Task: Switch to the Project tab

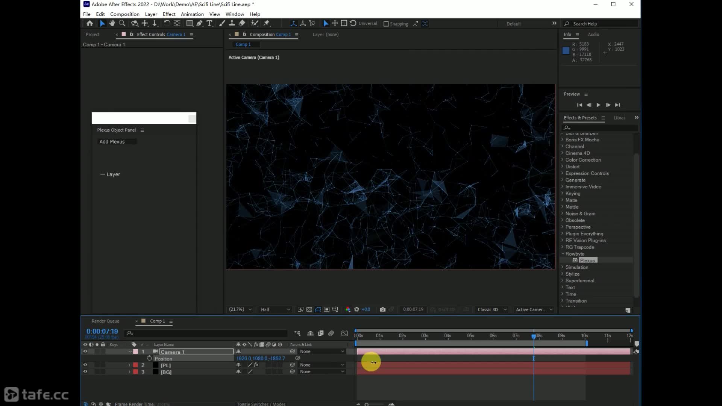Action: click(x=93, y=34)
